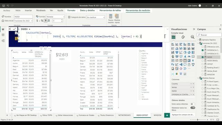Choose the Q&A speech bubble visual

[185, 65]
